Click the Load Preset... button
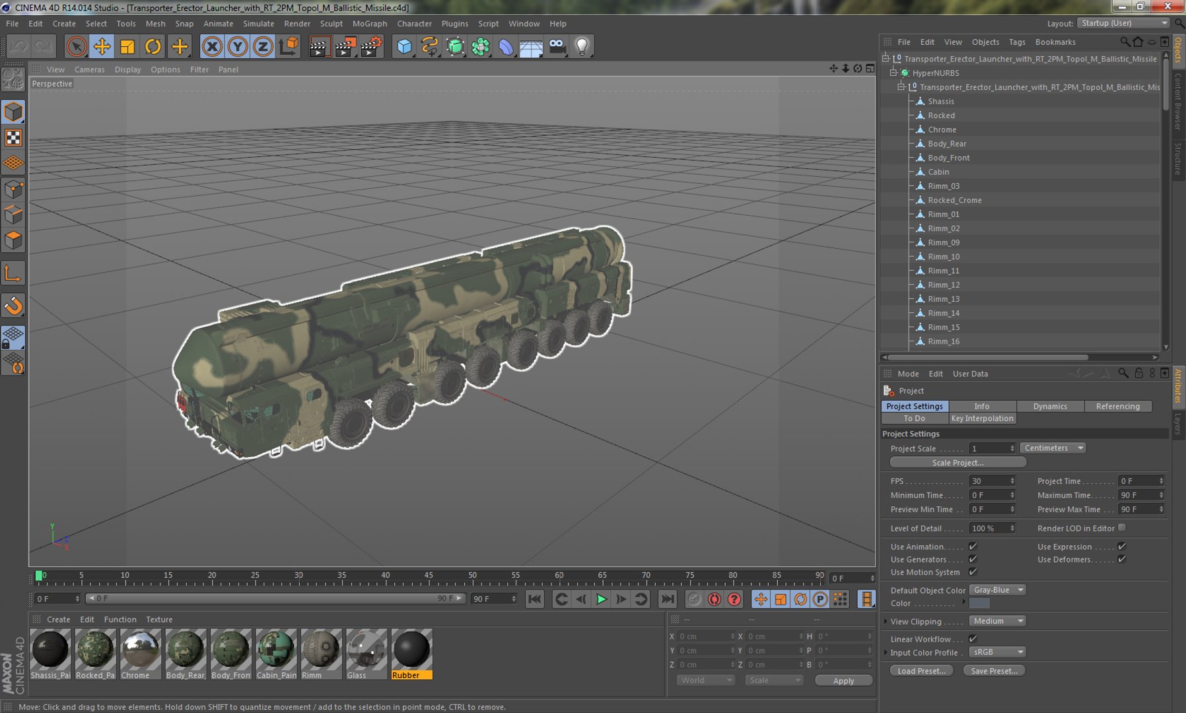Screen dimensions: 1186x713 [x=921, y=671]
